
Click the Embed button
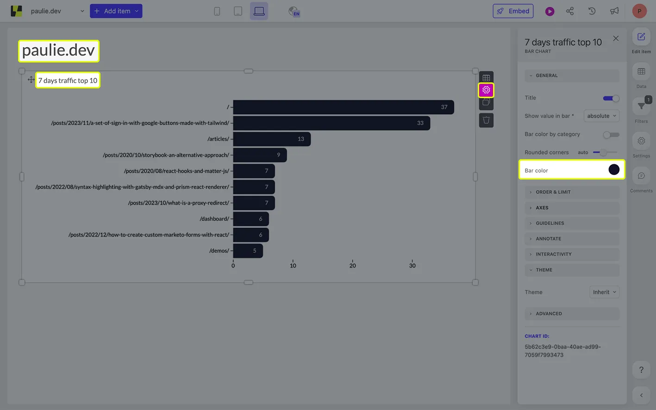click(513, 11)
